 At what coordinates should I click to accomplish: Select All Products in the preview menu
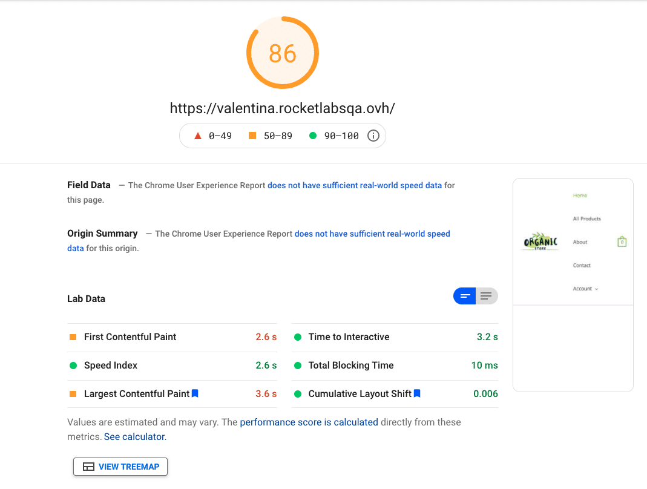[586, 218]
